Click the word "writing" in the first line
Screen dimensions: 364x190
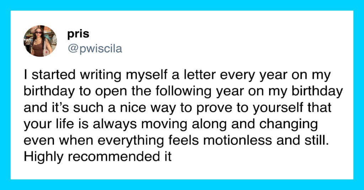pos(100,76)
